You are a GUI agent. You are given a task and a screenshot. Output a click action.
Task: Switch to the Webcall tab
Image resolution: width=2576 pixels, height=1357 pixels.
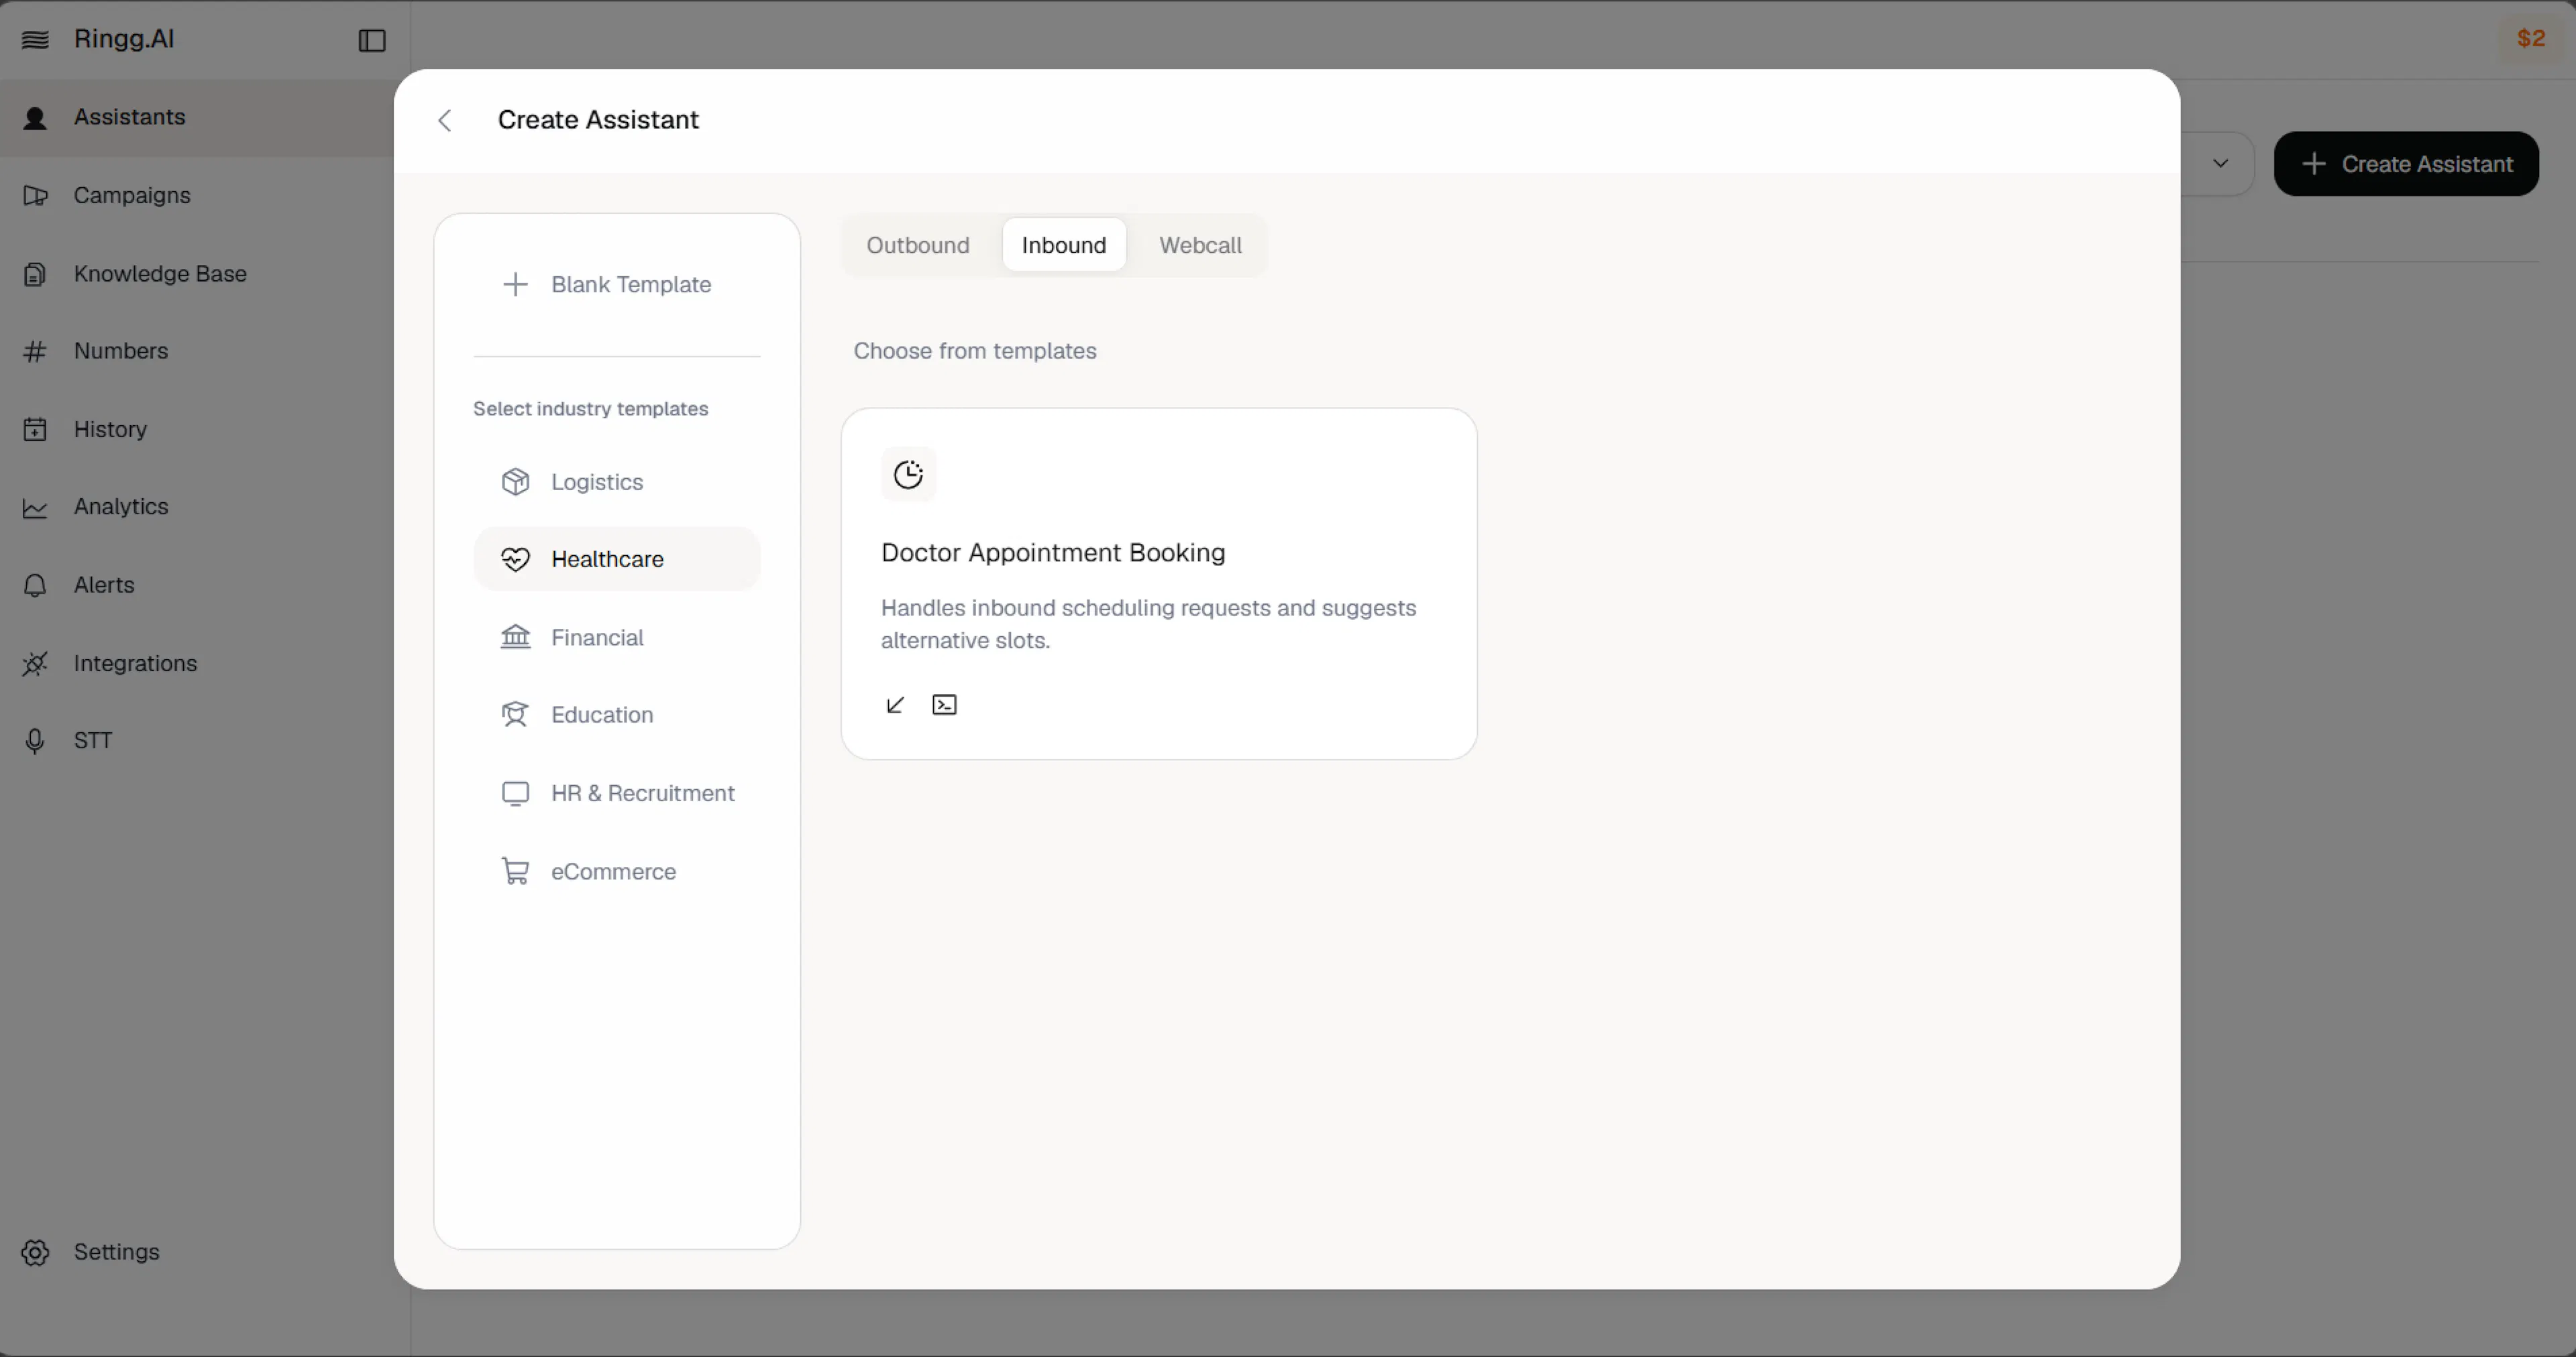coord(1200,246)
